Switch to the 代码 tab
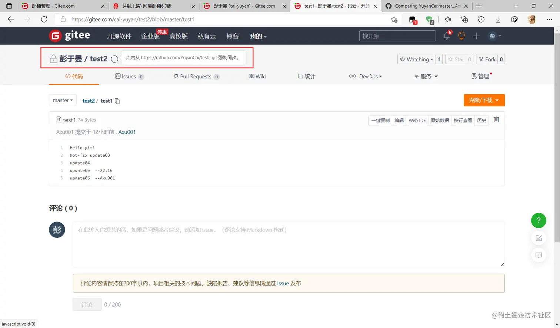The height and width of the screenshot is (328, 560). point(74,76)
